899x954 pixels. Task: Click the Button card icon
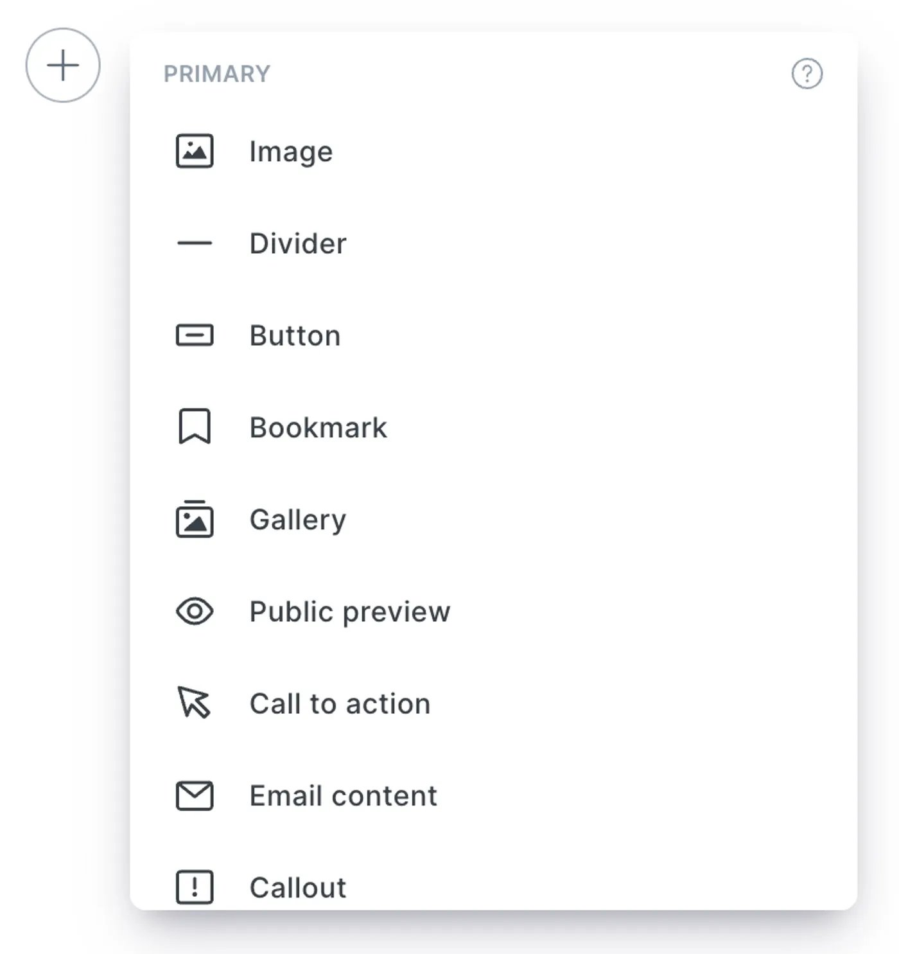195,335
